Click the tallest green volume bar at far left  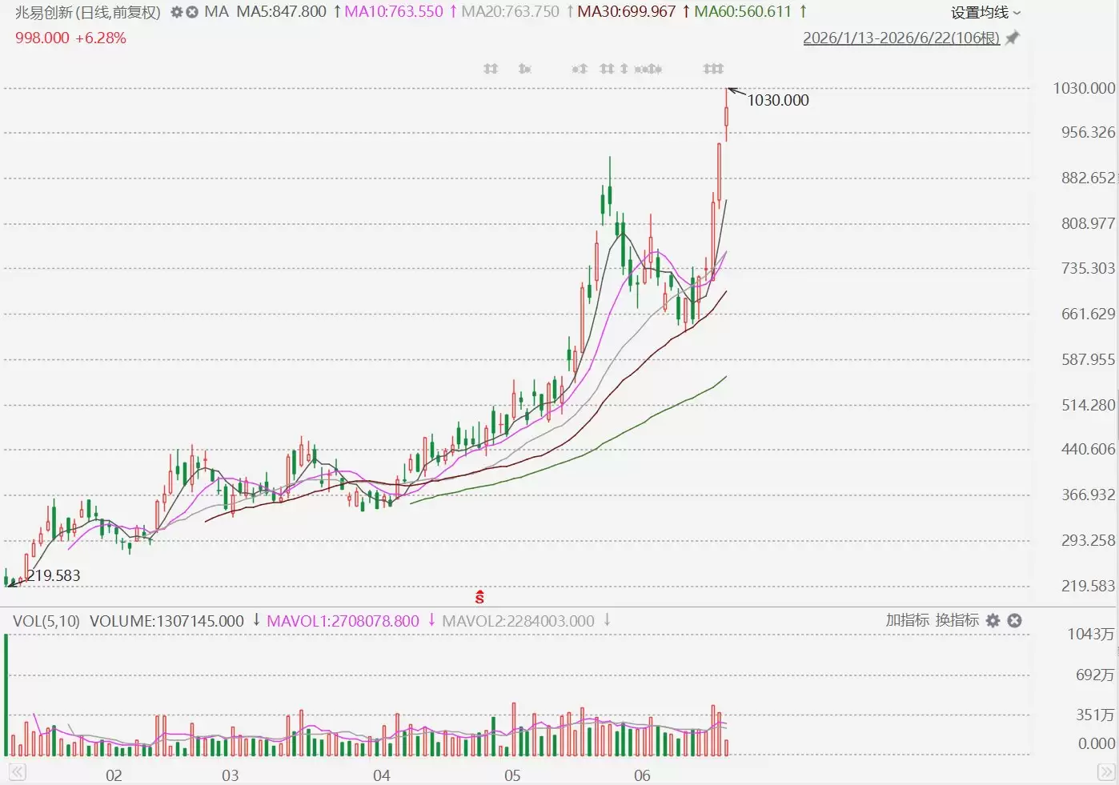tap(6, 695)
